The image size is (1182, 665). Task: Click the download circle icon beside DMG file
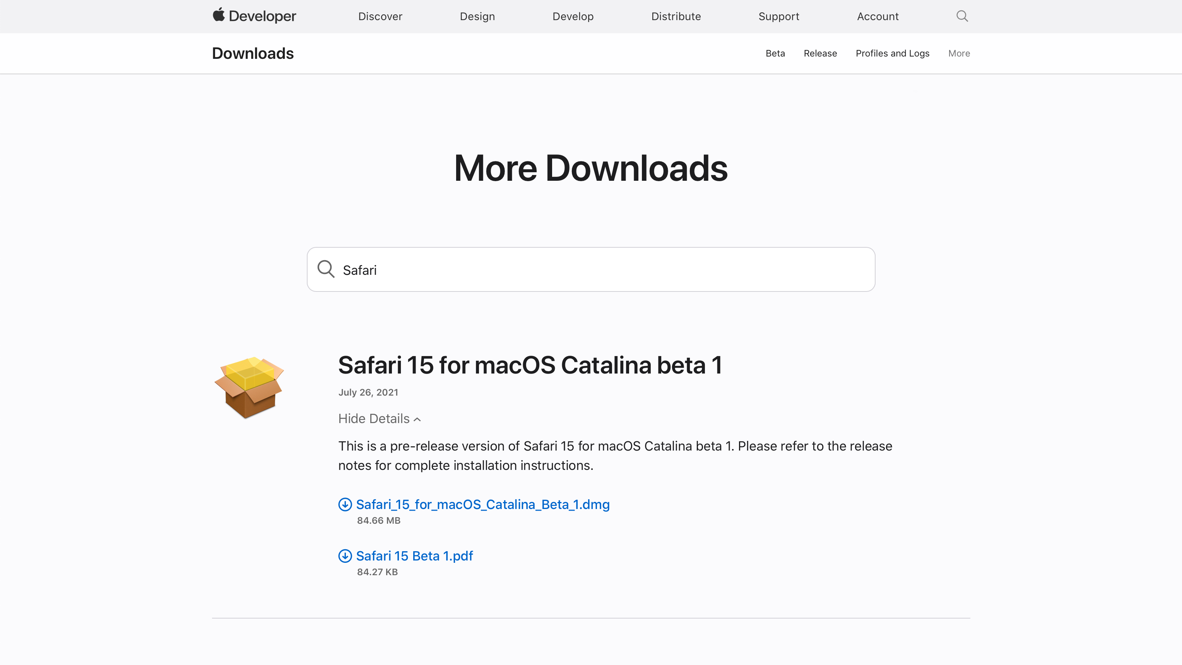[x=344, y=504]
